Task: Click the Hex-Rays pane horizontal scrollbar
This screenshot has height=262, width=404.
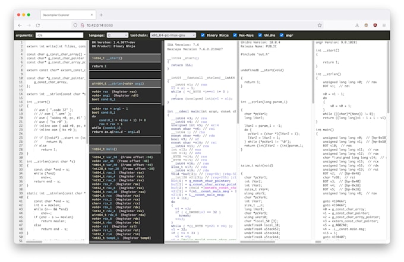Action: (x=182, y=242)
